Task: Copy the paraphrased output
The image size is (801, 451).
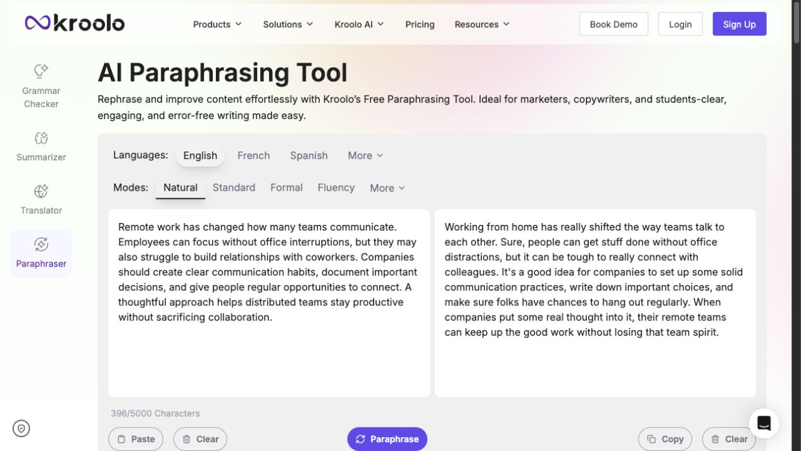Action: 665,439
